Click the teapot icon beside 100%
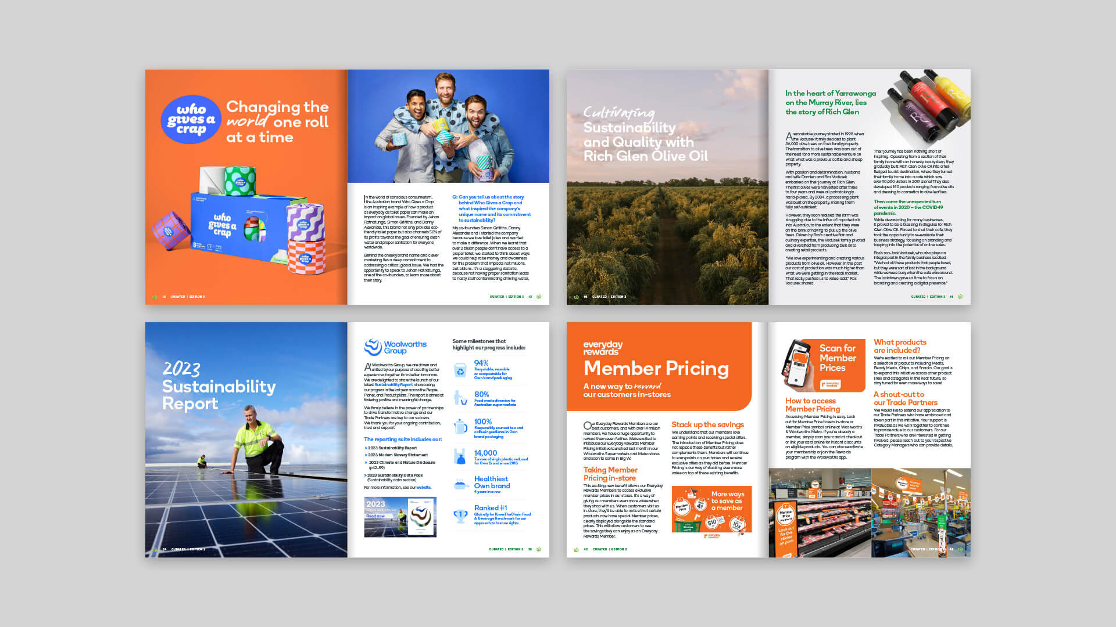 coord(460,427)
